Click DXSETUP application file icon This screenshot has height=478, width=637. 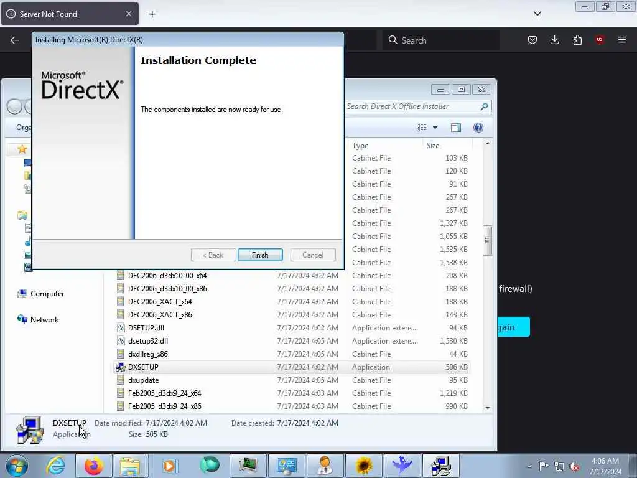coord(120,367)
